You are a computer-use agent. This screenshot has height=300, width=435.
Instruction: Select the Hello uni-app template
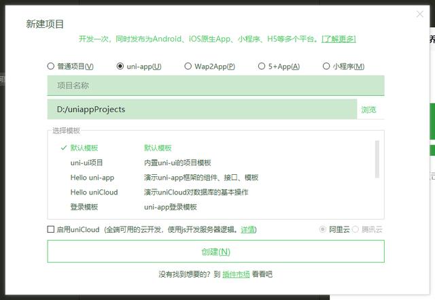[x=92, y=178]
